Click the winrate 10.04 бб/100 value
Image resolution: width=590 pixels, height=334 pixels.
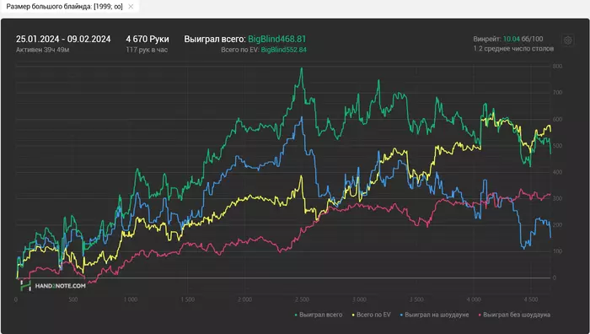point(523,39)
